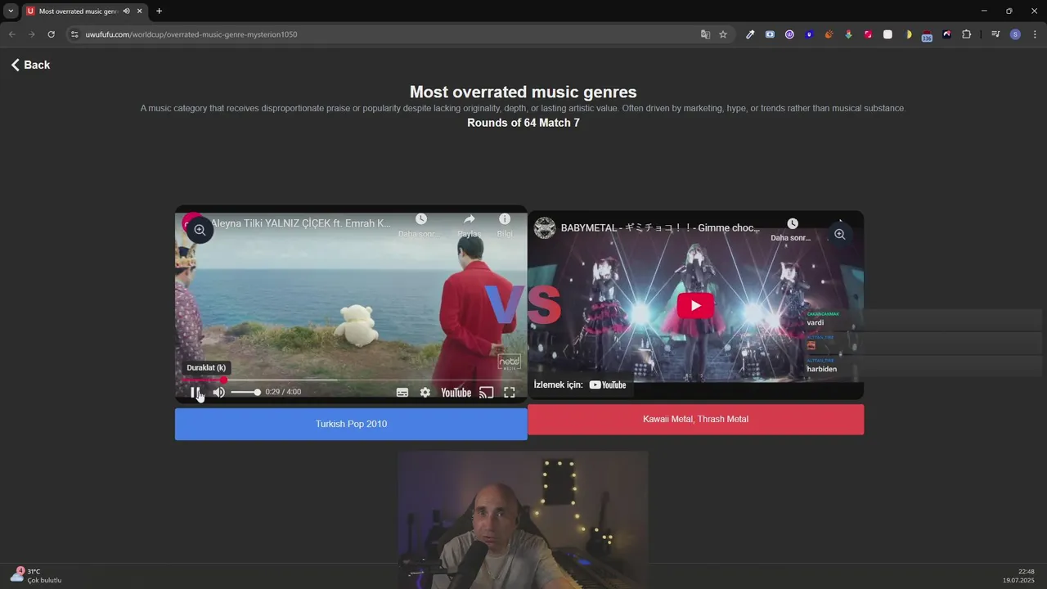The image size is (1047, 589).
Task: View site information icon in address bar
Action: 74,34
